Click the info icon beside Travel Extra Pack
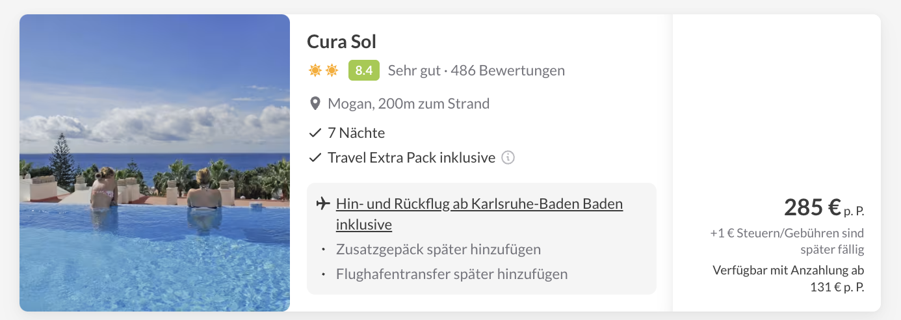This screenshot has height=320, width=901. (508, 157)
